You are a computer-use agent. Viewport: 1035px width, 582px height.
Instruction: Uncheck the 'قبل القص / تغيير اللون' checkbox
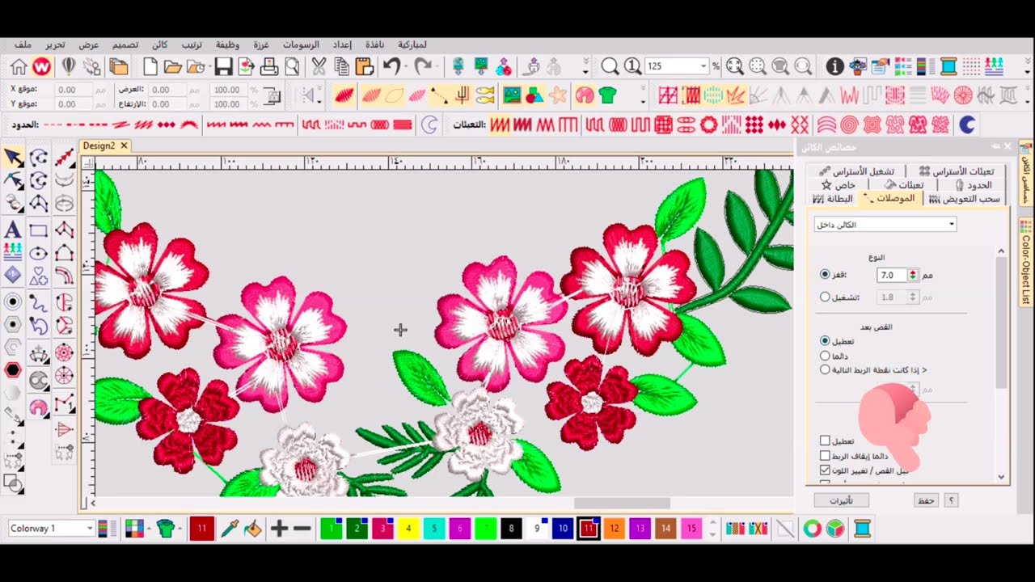pyautogui.click(x=825, y=470)
